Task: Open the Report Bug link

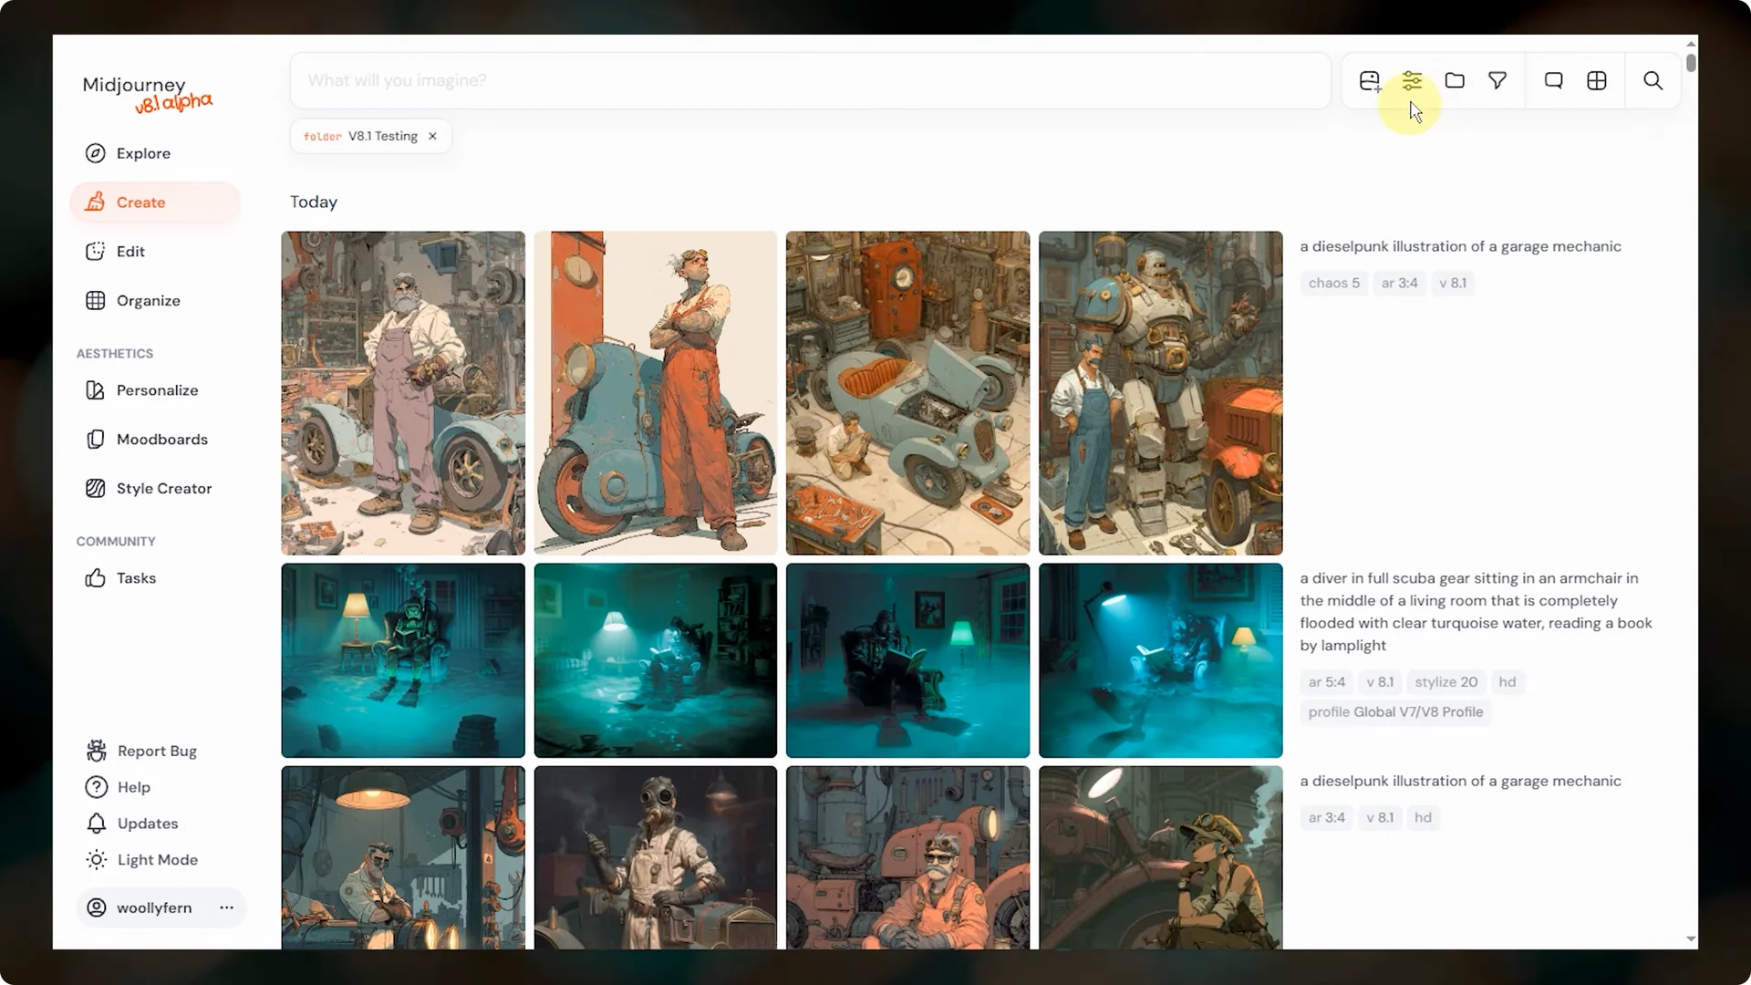Action: point(156,751)
